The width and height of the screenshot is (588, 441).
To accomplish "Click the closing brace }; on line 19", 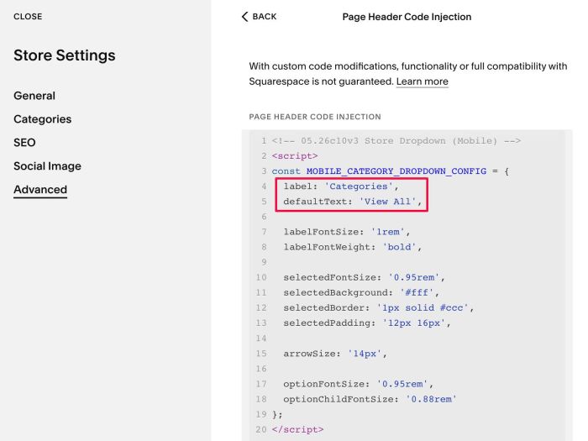I will (277, 414).
